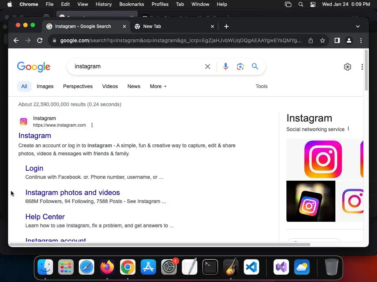Click the Google logo
The height and width of the screenshot is (282, 377).
tap(34, 67)
